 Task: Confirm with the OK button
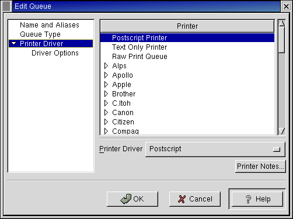pos(132,199)
